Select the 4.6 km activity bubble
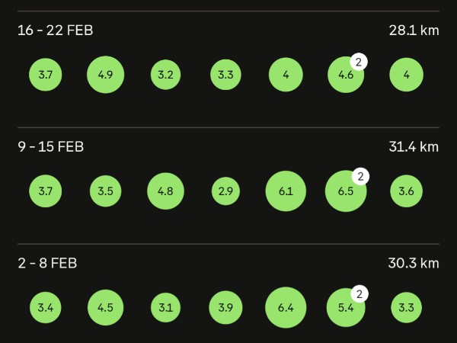Viewport: 457px width, 343px height. (x=344, y=75)
